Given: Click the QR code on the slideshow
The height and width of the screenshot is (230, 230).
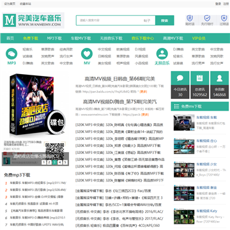Looking at the screenshot, I should 54,151.
